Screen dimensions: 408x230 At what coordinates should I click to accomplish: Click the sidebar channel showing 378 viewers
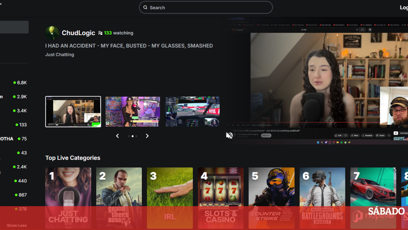(14, 209)
